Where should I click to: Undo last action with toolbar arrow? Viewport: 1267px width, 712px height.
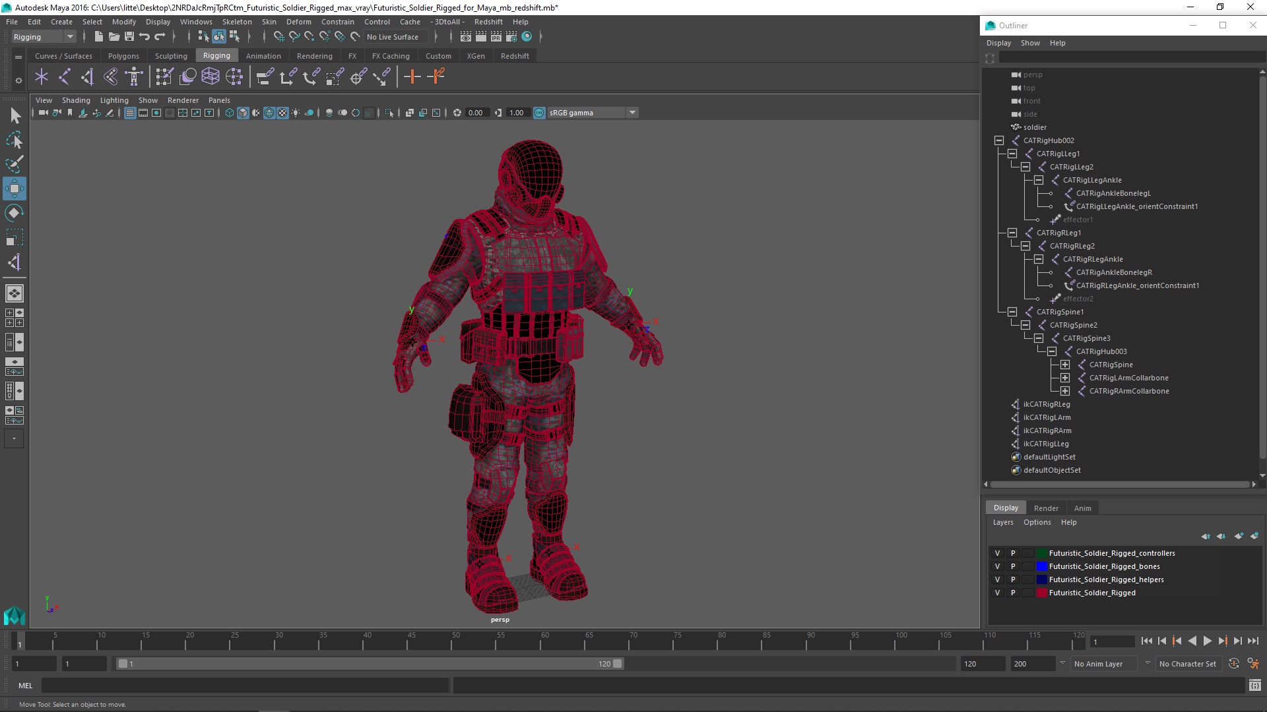[145, 37]
